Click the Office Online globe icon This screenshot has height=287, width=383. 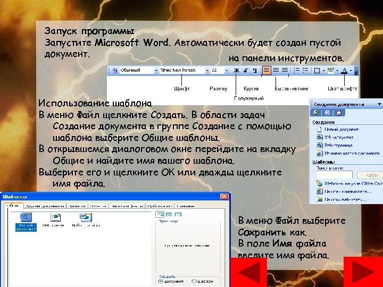tap(319, 183)
